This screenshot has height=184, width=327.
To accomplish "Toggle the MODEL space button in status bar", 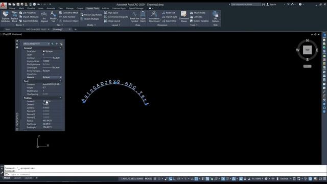I will 149,179.
